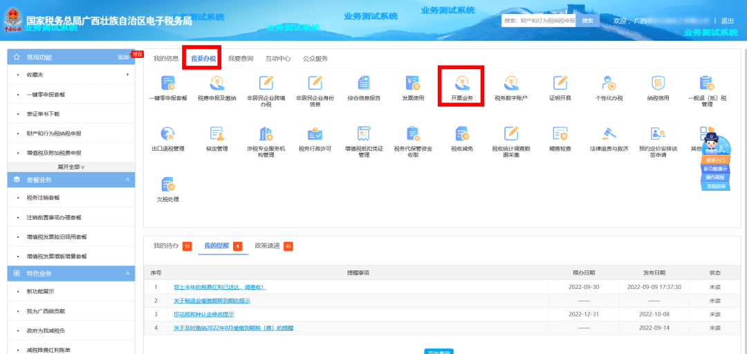Open 个性化办税 icon
The width and height of the screenshot is (747, 354).
click(x=609, y=83)
